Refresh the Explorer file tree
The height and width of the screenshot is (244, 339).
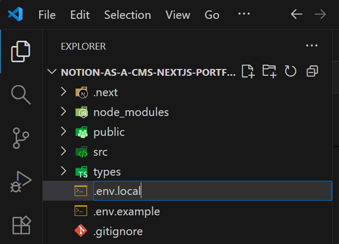pos(290,72)
